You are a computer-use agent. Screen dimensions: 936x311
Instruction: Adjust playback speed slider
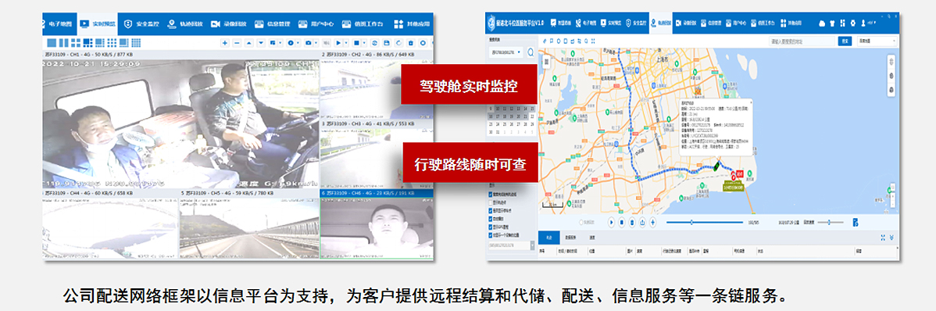(x=831, y=222)
